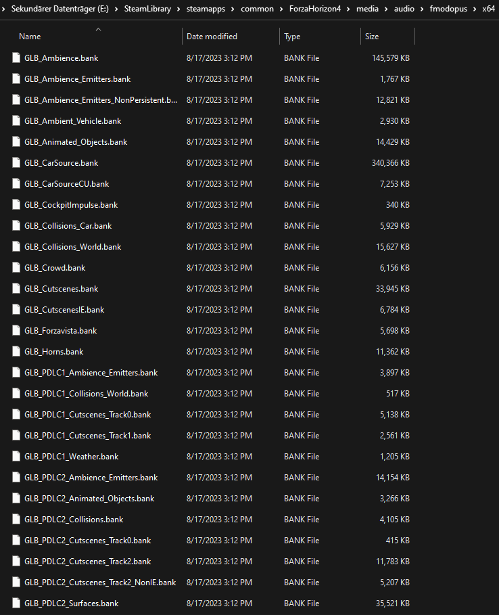Navigate to the ForzaHorizon4 breadcrumb
The width and height of the screenshot is (499, 615).
click(315, 9)
